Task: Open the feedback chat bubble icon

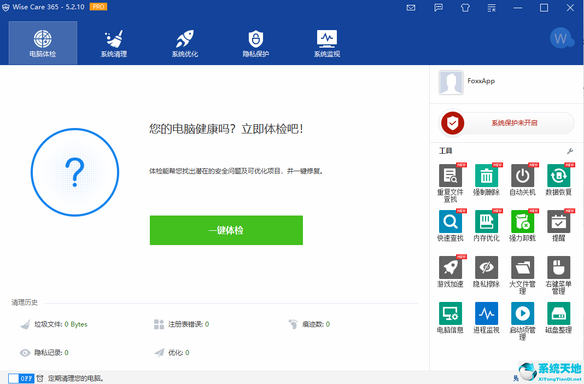Action: tap(439, 8)
